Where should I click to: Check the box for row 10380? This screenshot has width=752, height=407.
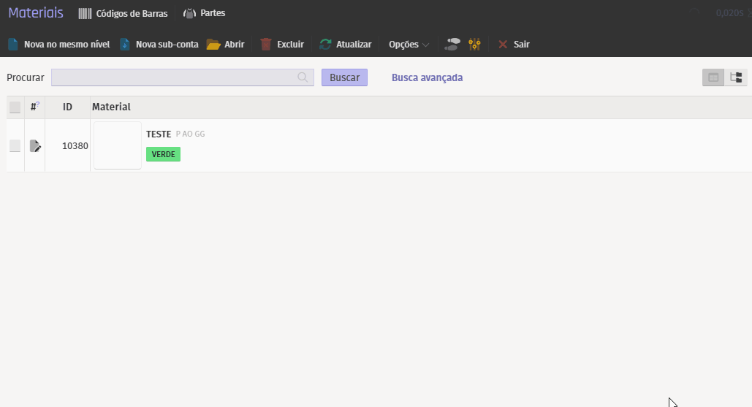[15, 146]
